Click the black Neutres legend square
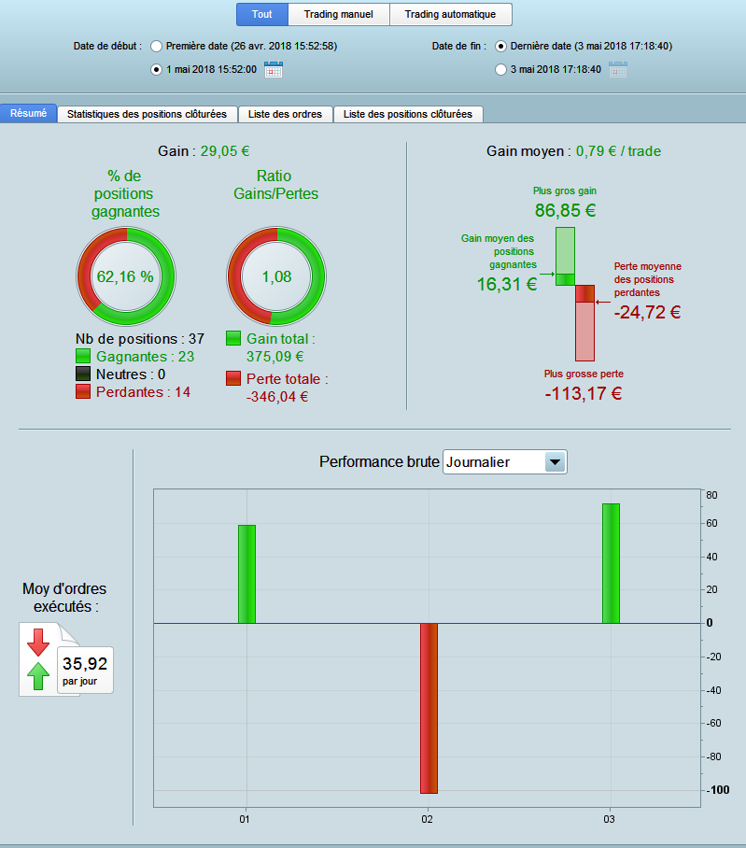 [83, 374]
